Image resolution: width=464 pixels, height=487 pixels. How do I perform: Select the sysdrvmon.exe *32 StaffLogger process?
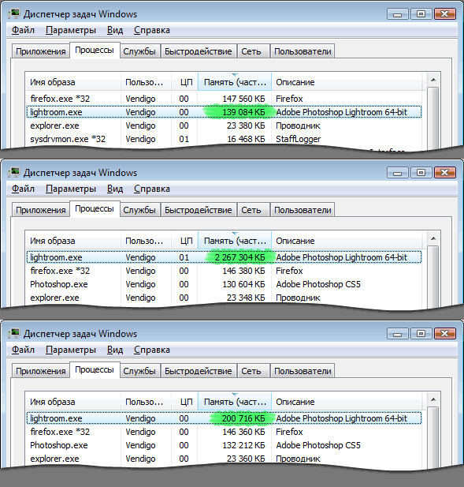[224, 139]
